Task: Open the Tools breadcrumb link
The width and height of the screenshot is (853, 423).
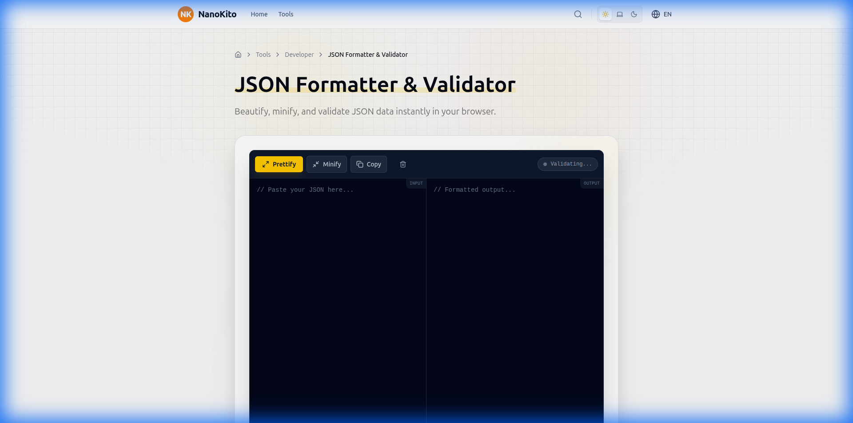Action: (x=263, y=54)
